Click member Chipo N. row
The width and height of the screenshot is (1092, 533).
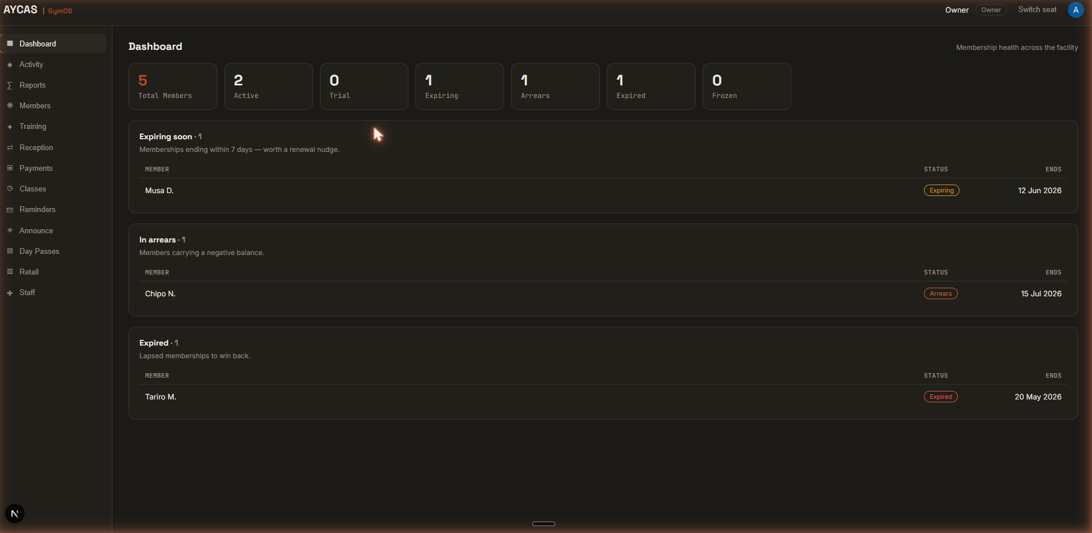[603, 293]
